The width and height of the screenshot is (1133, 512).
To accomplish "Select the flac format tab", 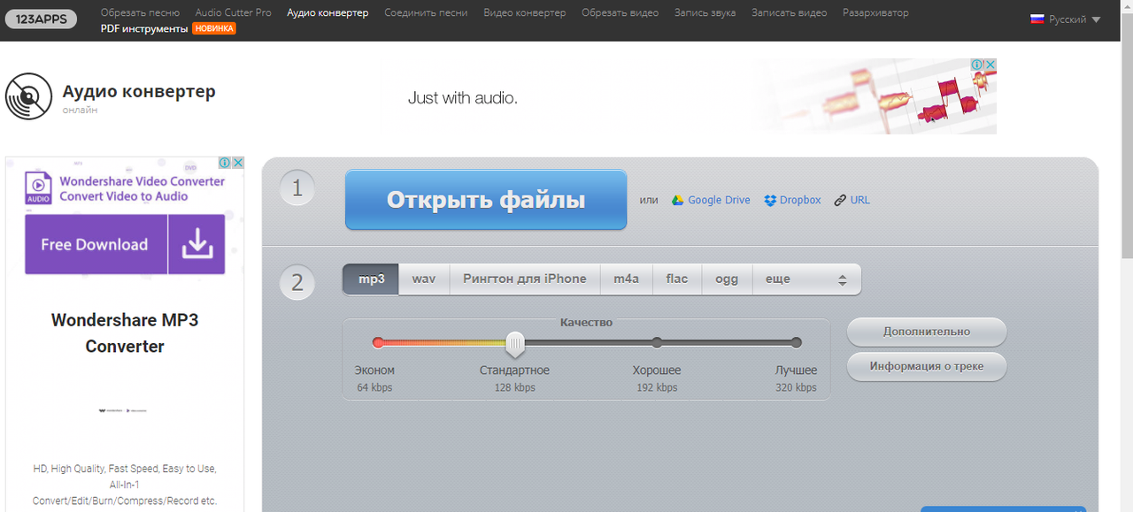I will [677, 279].
